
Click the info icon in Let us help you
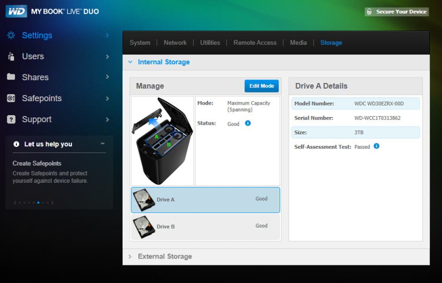pyautogui.click(x=16, y=144)
